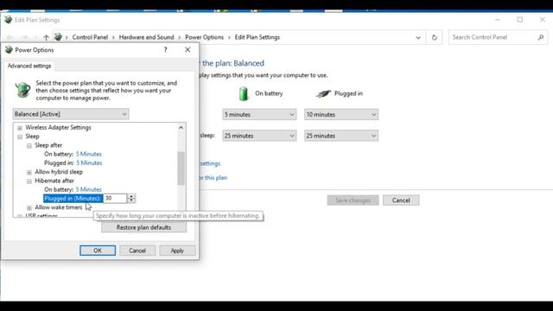
Task: Click Sleep after On battery 5 Minutes value
Action: [x=88, y=154]
